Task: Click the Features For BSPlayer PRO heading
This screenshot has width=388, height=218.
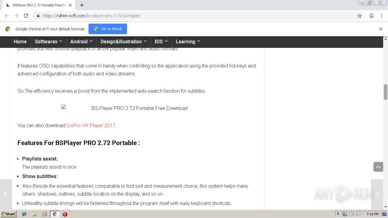Action: click(79, 143)
